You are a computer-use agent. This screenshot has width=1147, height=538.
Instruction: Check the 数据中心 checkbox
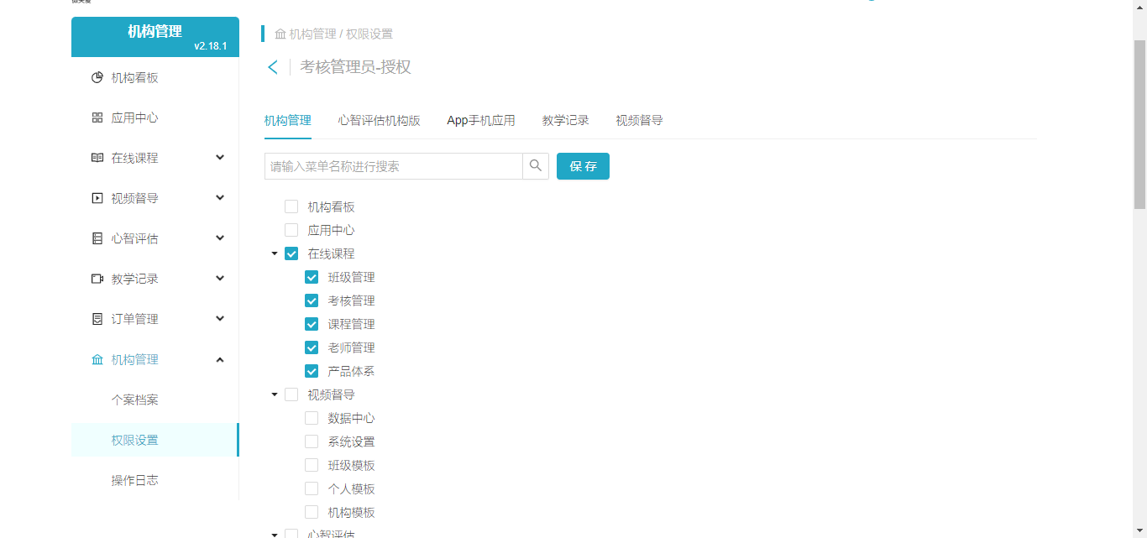[312, 418]
